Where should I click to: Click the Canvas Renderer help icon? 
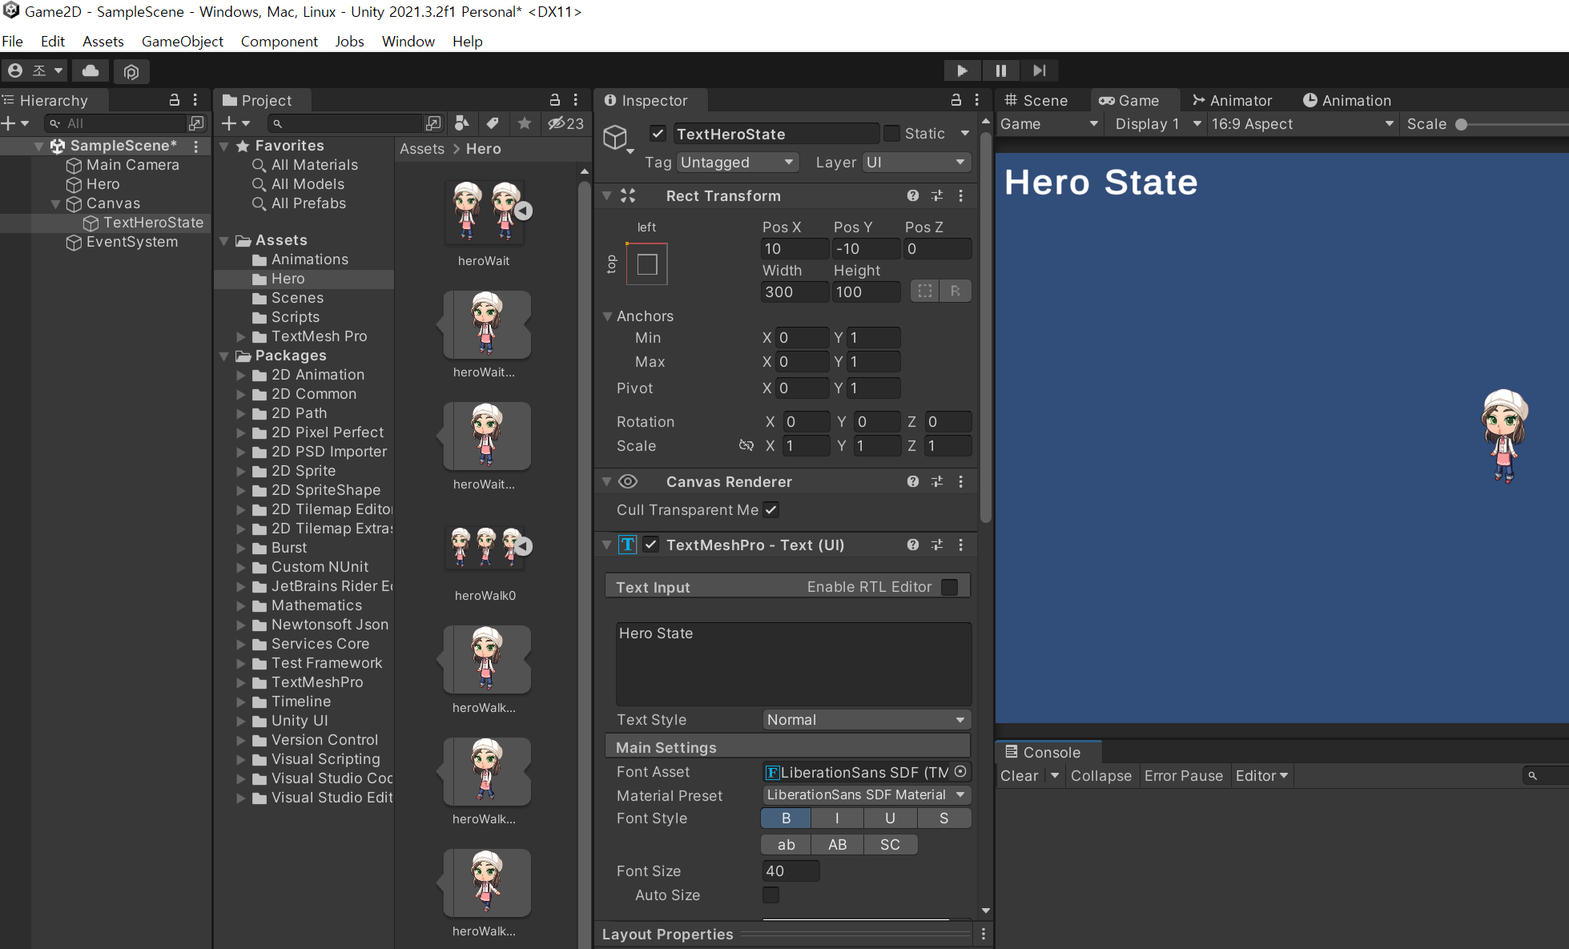tap(913, 481)
